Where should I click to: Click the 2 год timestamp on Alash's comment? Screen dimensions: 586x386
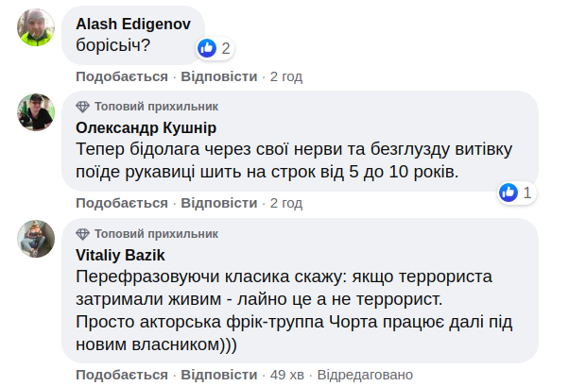click(x=286, y=76)
